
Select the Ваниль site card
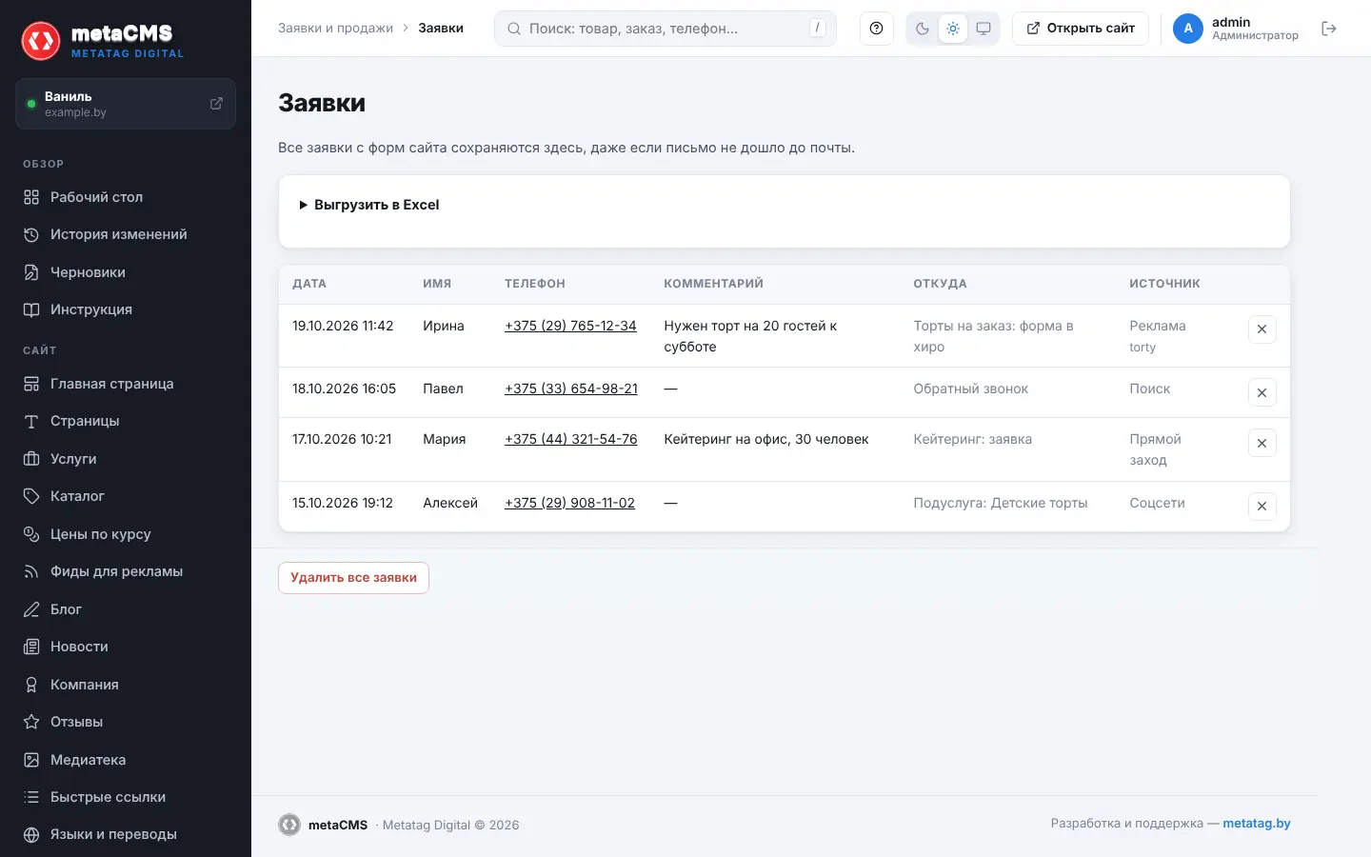click(x=126, y=104)
